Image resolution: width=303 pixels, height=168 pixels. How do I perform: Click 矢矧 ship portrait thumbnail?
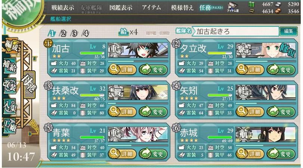tap(266, 92)
